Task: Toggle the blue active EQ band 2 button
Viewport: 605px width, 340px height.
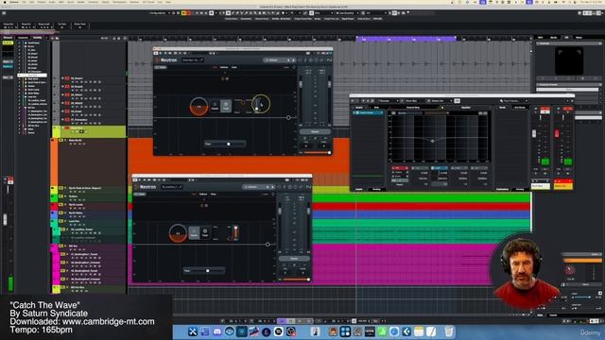Action: [x=439, y=168]
